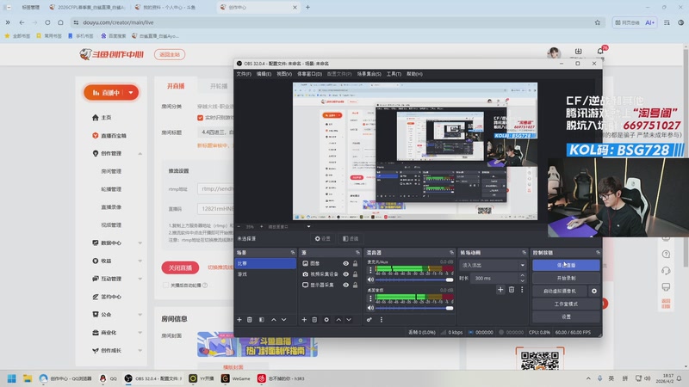Open source properties gear in the Sources toolbar
This screenshot has height=387, width=689.
pos(326,320)
